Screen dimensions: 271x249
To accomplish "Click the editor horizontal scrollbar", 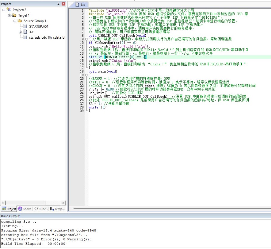I will [172, 209].
